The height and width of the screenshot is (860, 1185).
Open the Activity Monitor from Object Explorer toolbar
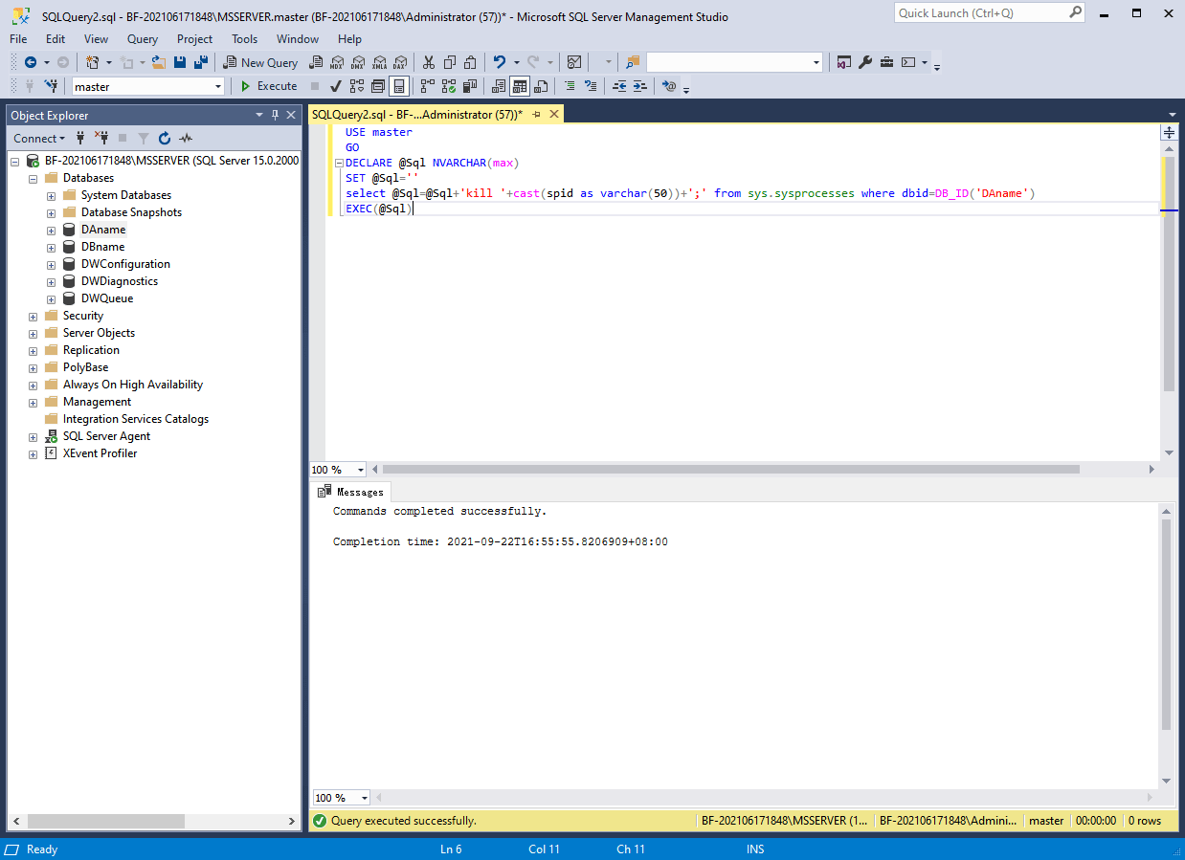tap(186, 139)
